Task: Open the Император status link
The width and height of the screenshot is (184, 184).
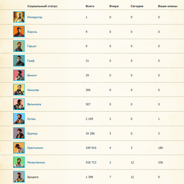Action: click(35, 17)
